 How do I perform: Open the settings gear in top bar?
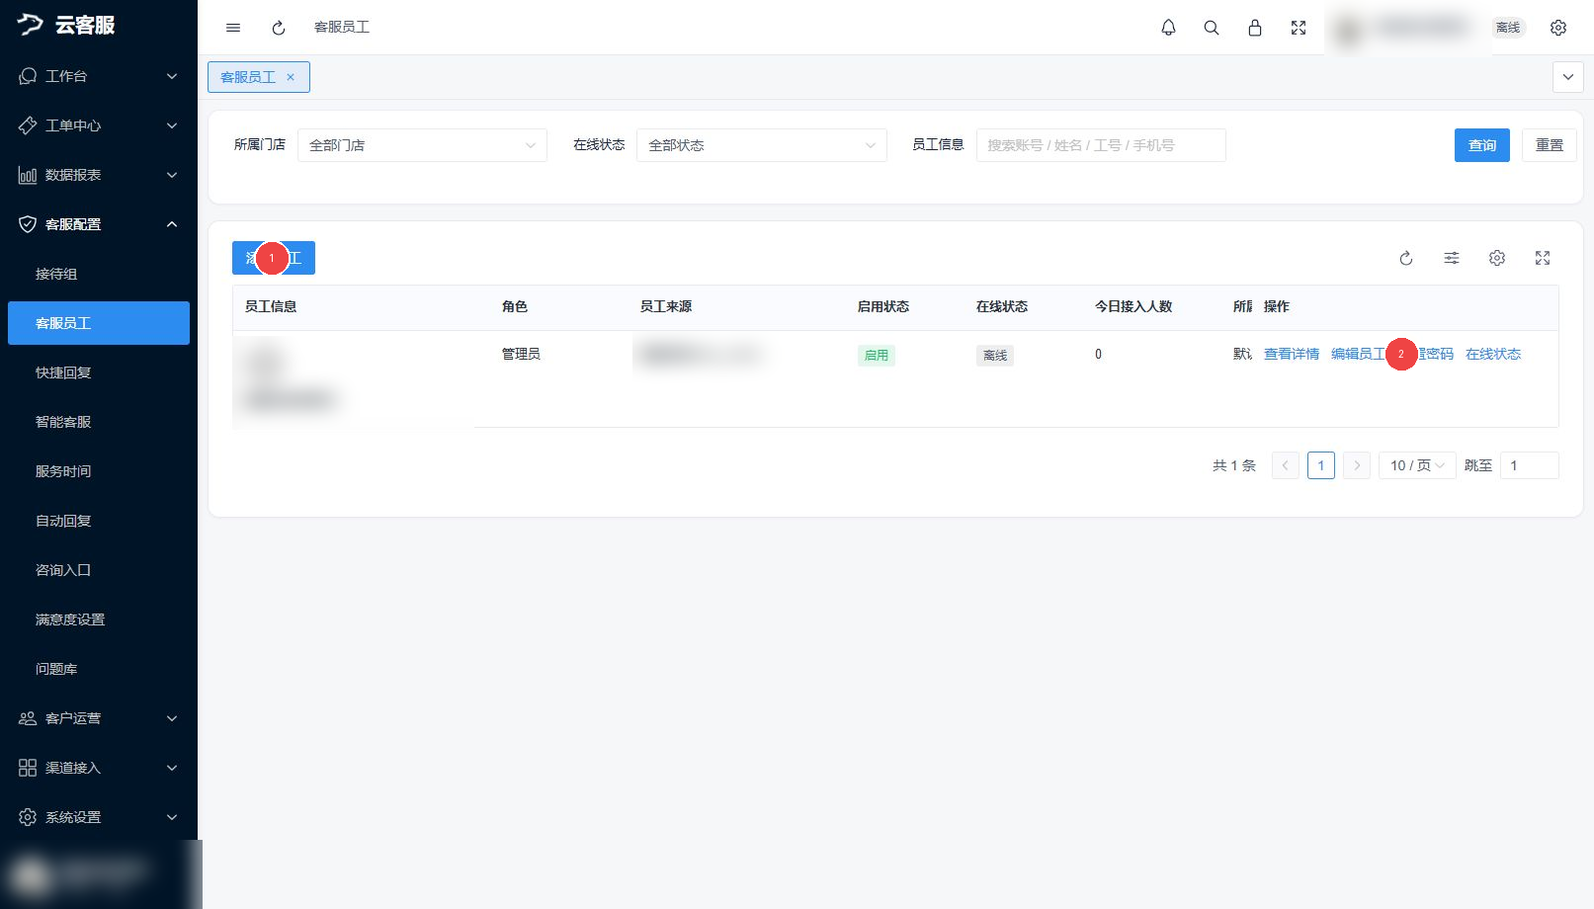click(1558, 28)
